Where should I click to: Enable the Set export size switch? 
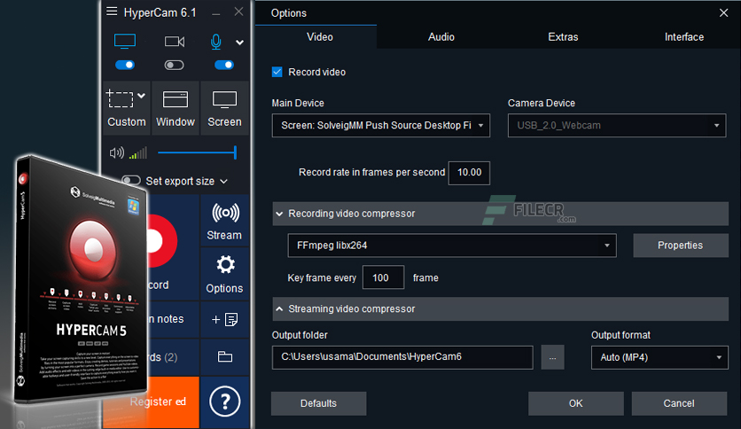pyautogui.click(x=131, y=181)
